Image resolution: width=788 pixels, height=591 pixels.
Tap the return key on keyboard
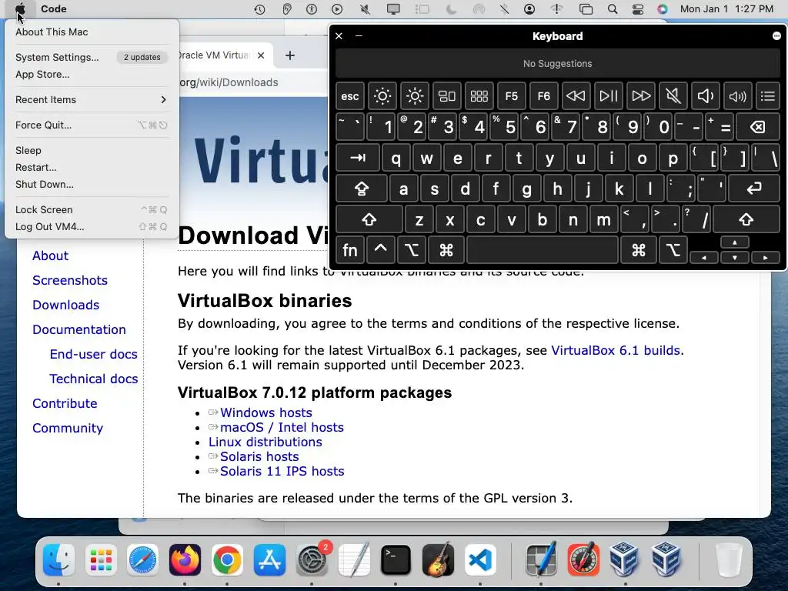754,189
